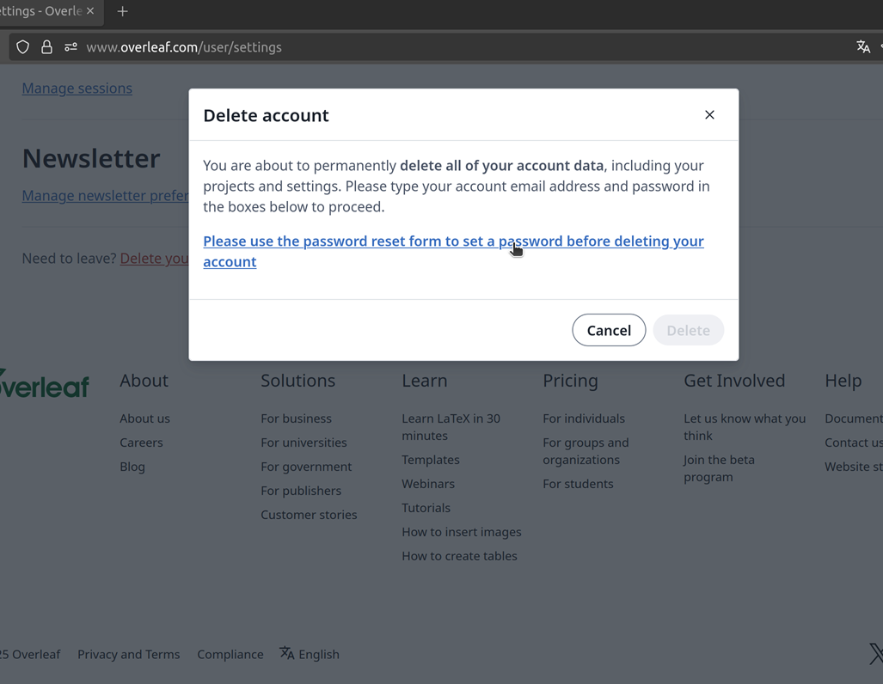The width and height of the screenshot is (883, 684).
Task: Click the Cancel button in dialog
Action: click(609, 331)
